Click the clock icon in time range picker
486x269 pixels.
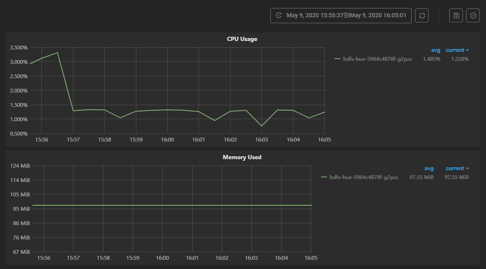[x=279, y=16]
